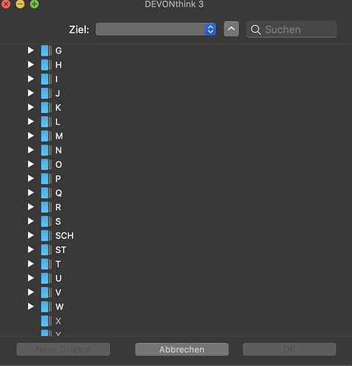
Task: Select the ST group folder icon
Action: (x=46, y=249)
